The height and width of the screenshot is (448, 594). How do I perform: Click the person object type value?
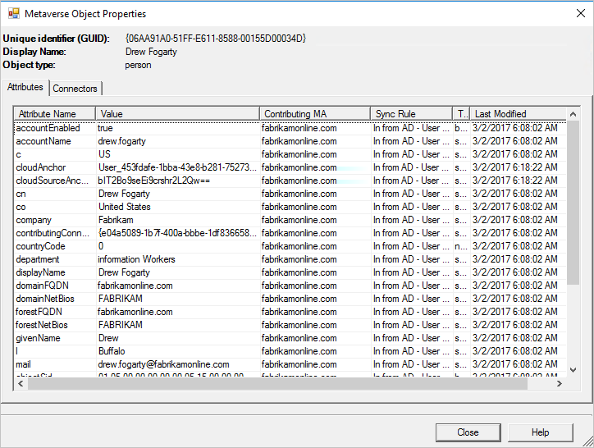pos(138,65)
